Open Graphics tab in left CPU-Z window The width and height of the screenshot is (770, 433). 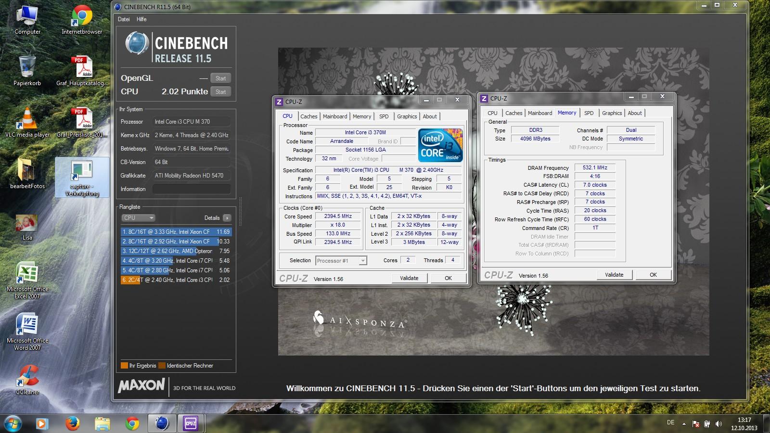pos(407,116)
